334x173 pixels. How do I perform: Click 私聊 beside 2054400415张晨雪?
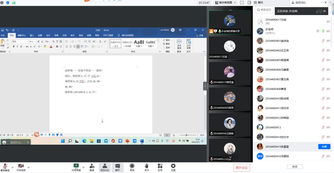[324, 147]
